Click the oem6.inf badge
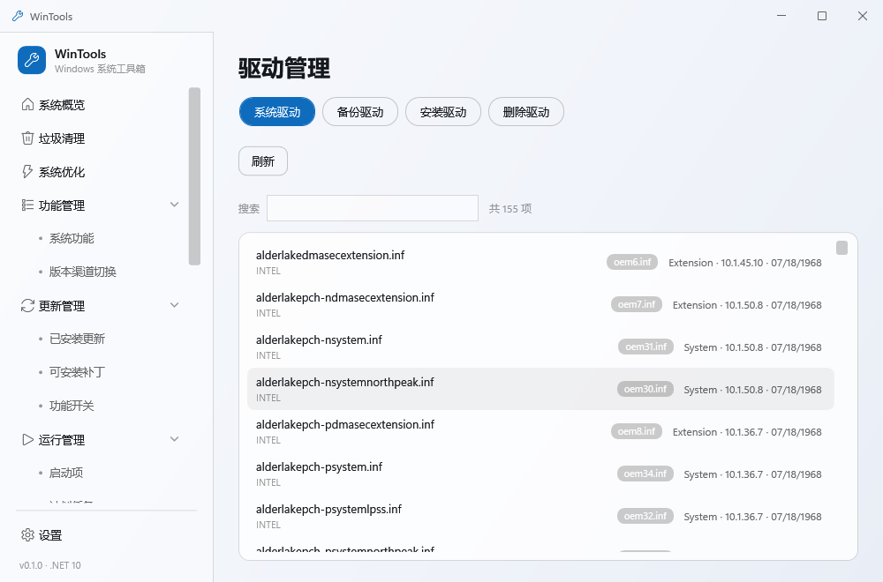883x582 pixels. pyautogui.click(x=632, y=262)
